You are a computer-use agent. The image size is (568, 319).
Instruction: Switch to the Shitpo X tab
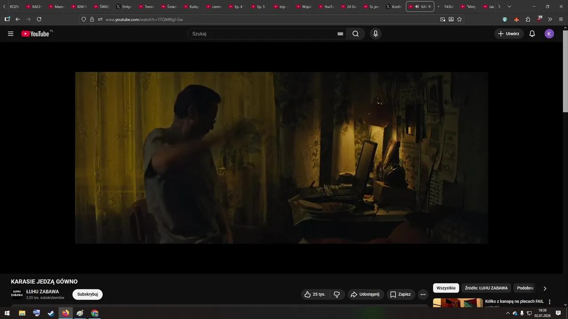[x=124, y=7]
